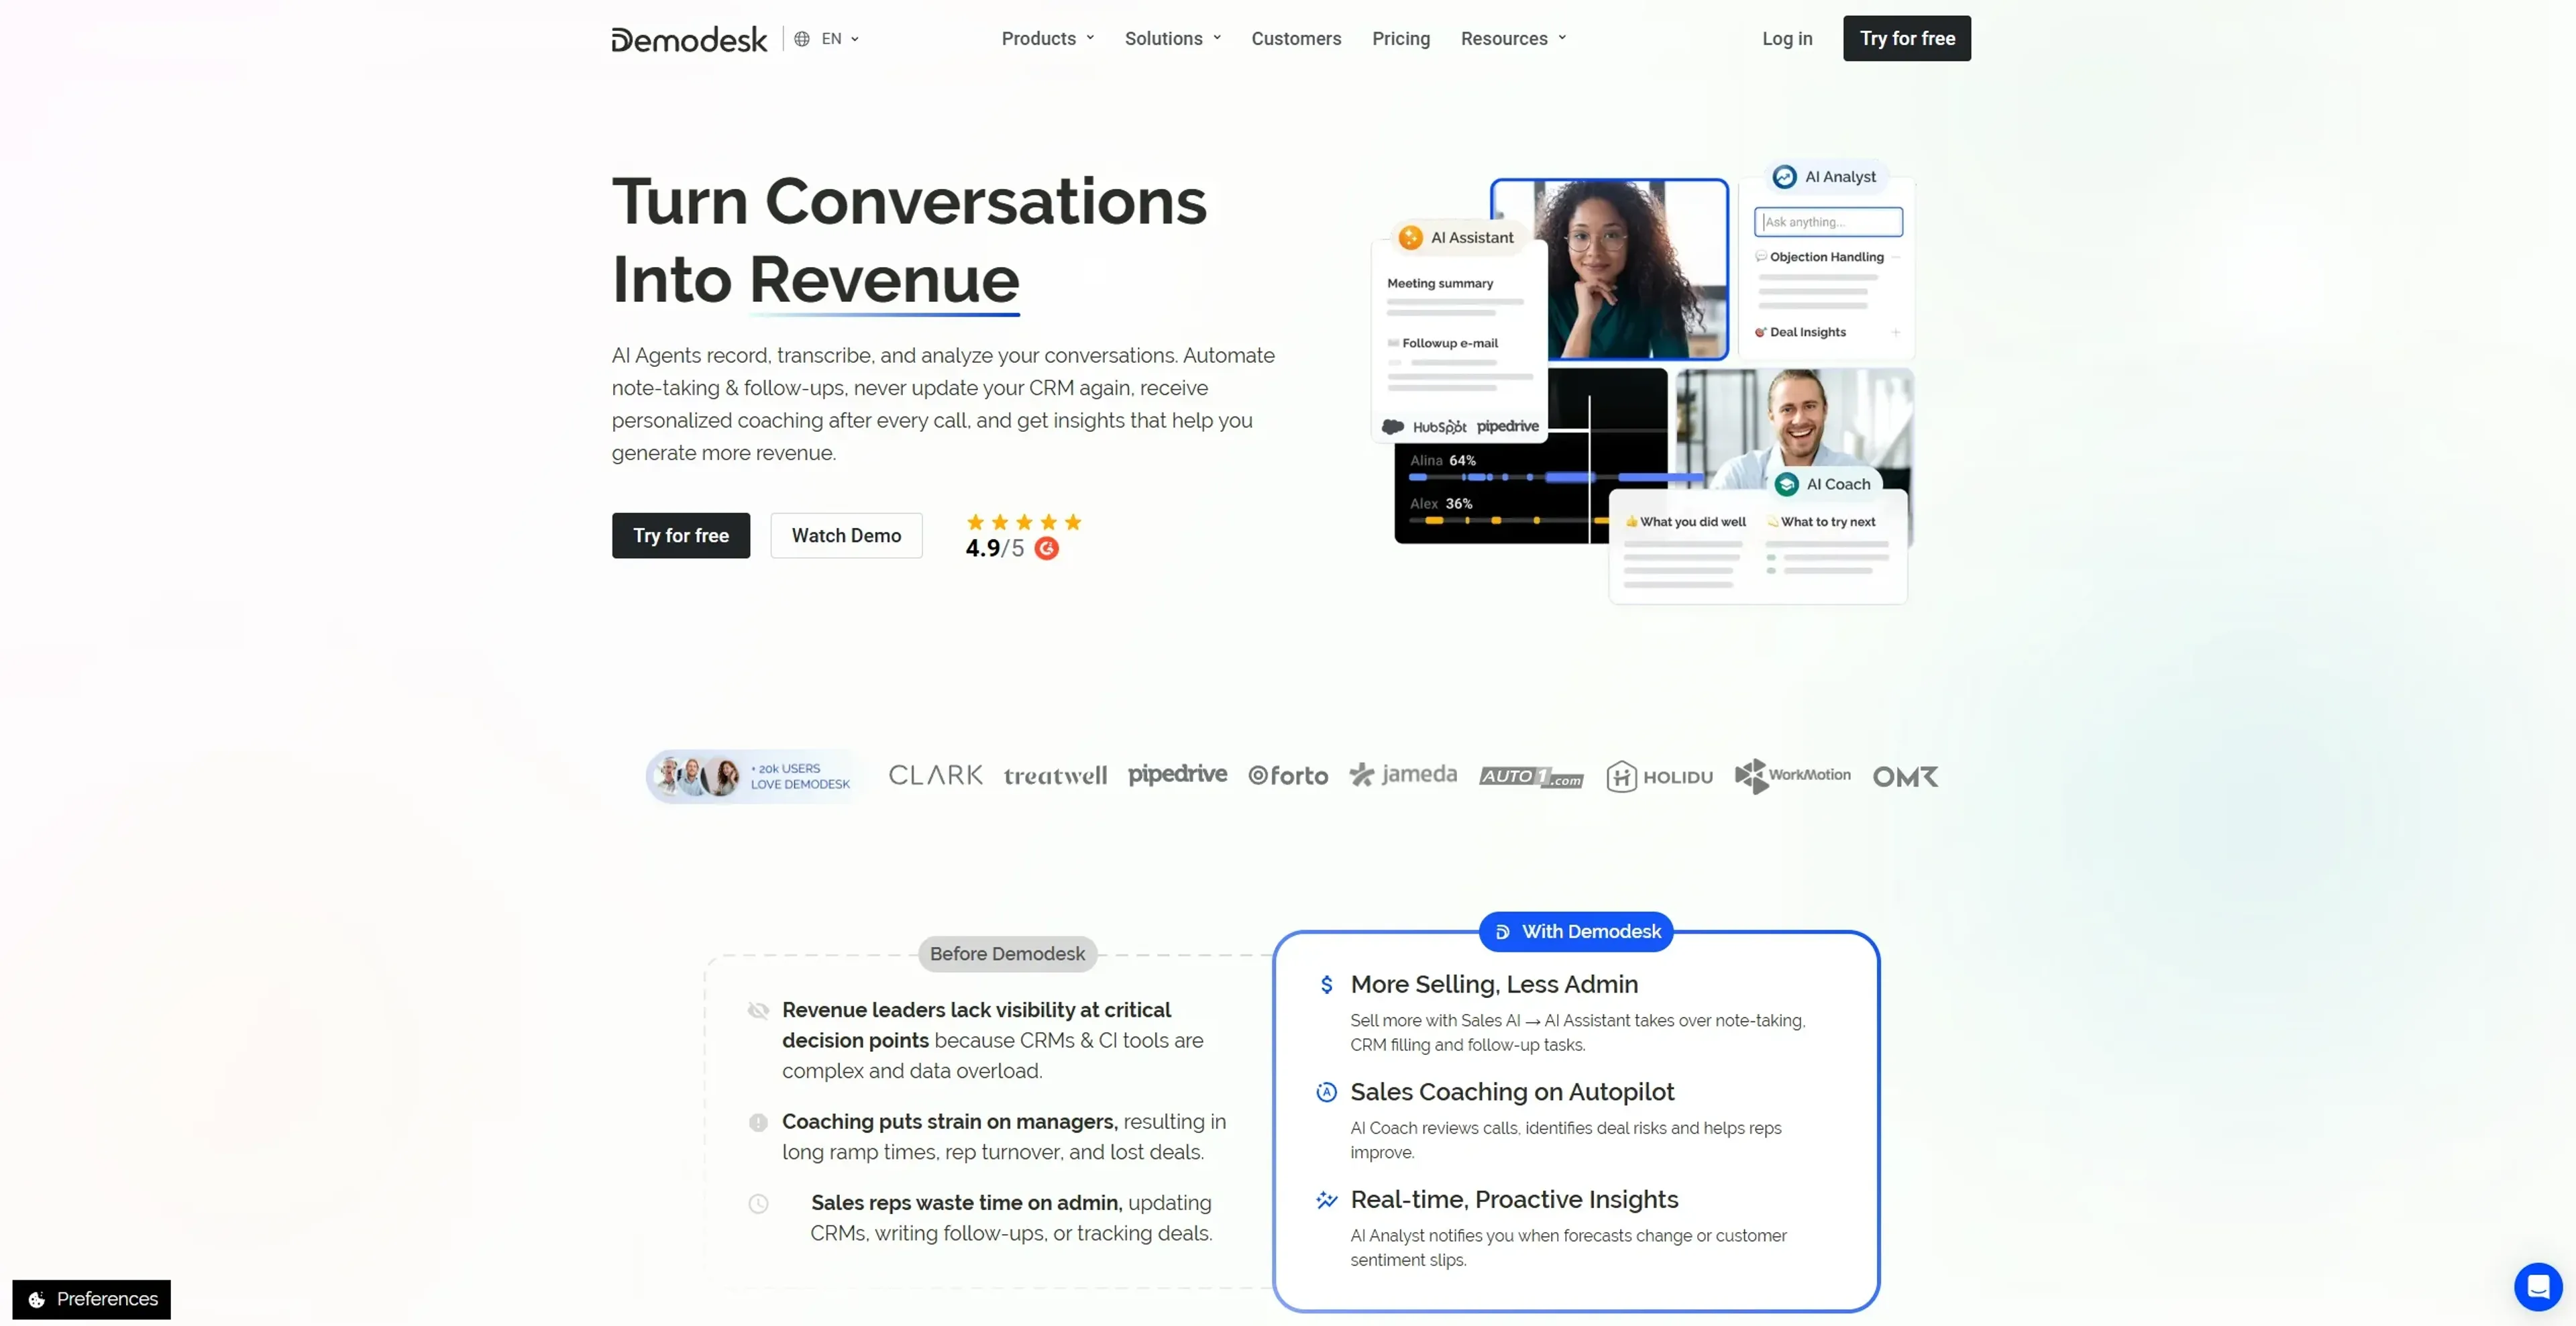
Task: Click the OMR logo
Action: point(1905,777)
